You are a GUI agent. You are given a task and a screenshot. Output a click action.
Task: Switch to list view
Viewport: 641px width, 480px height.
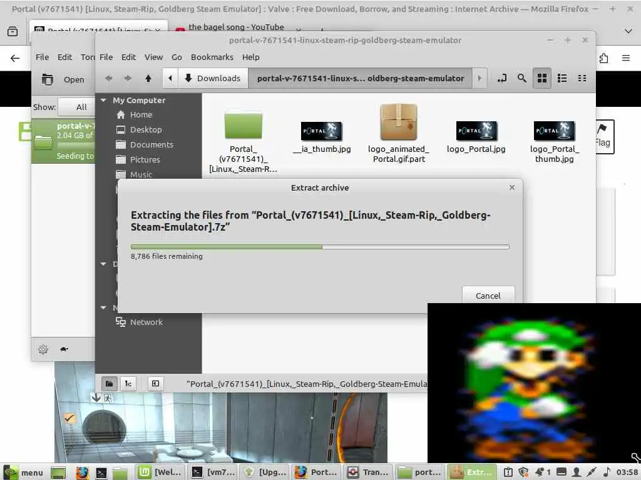point(562,78)
